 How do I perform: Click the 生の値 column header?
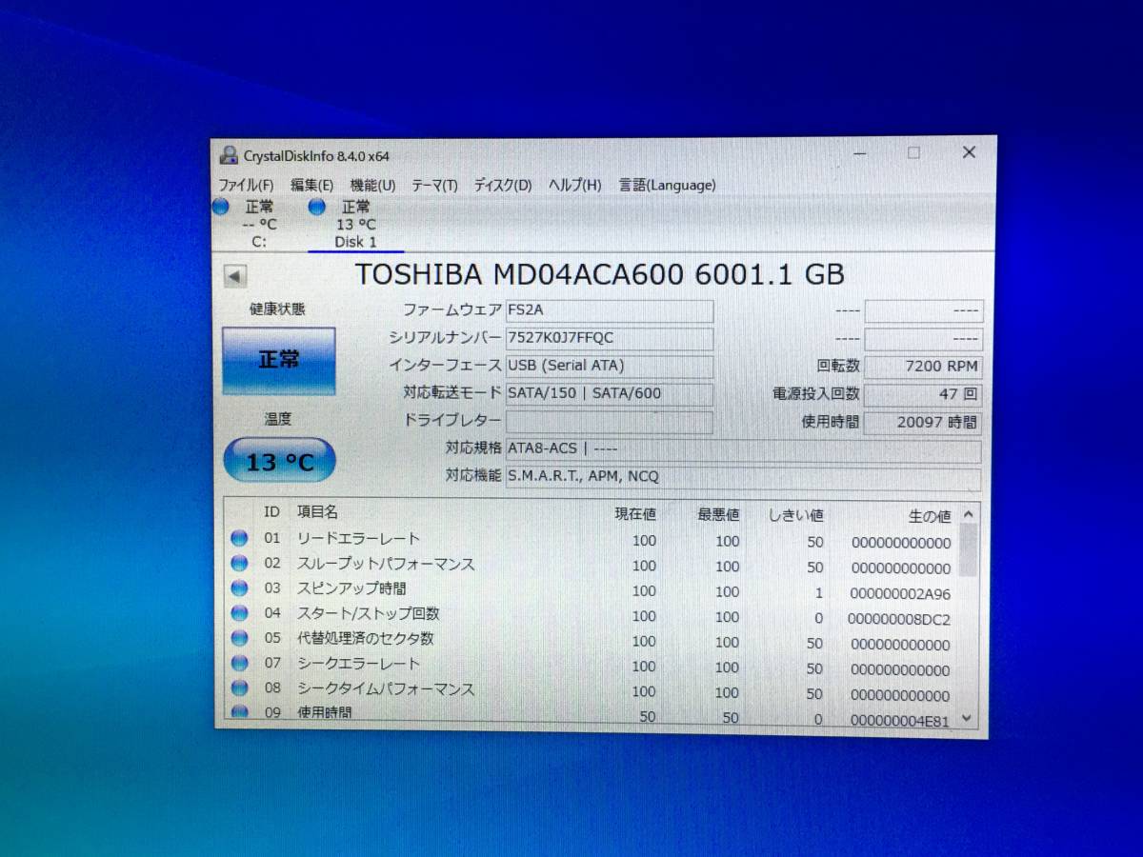pos(930,516)
